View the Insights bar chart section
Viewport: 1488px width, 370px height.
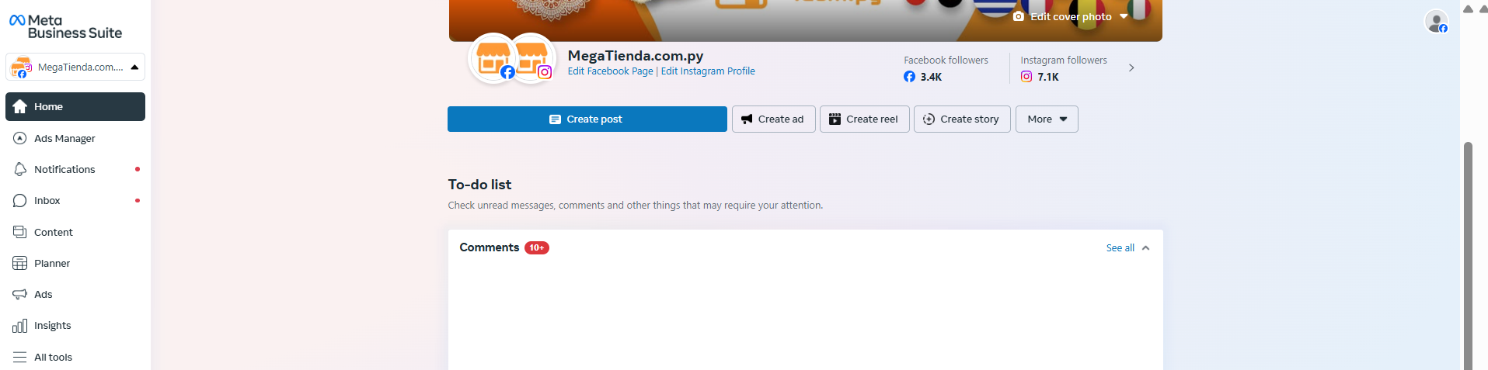[75, 326]
